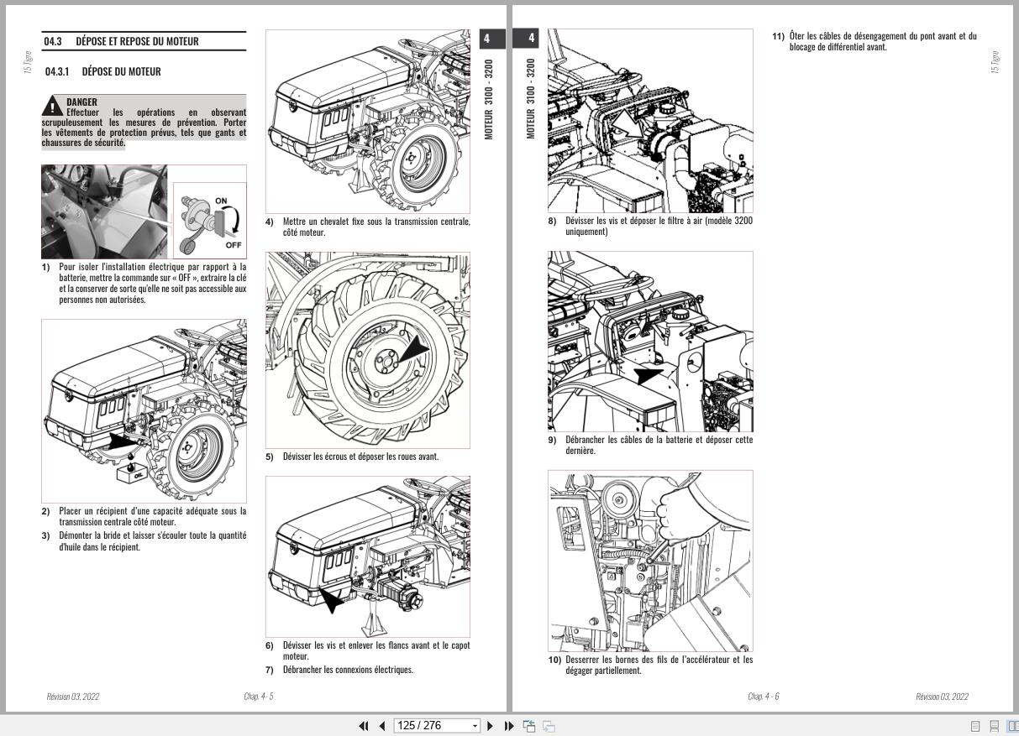1019x736 pixels.
Task: Go to the previous page
Action: pos(382,726)
